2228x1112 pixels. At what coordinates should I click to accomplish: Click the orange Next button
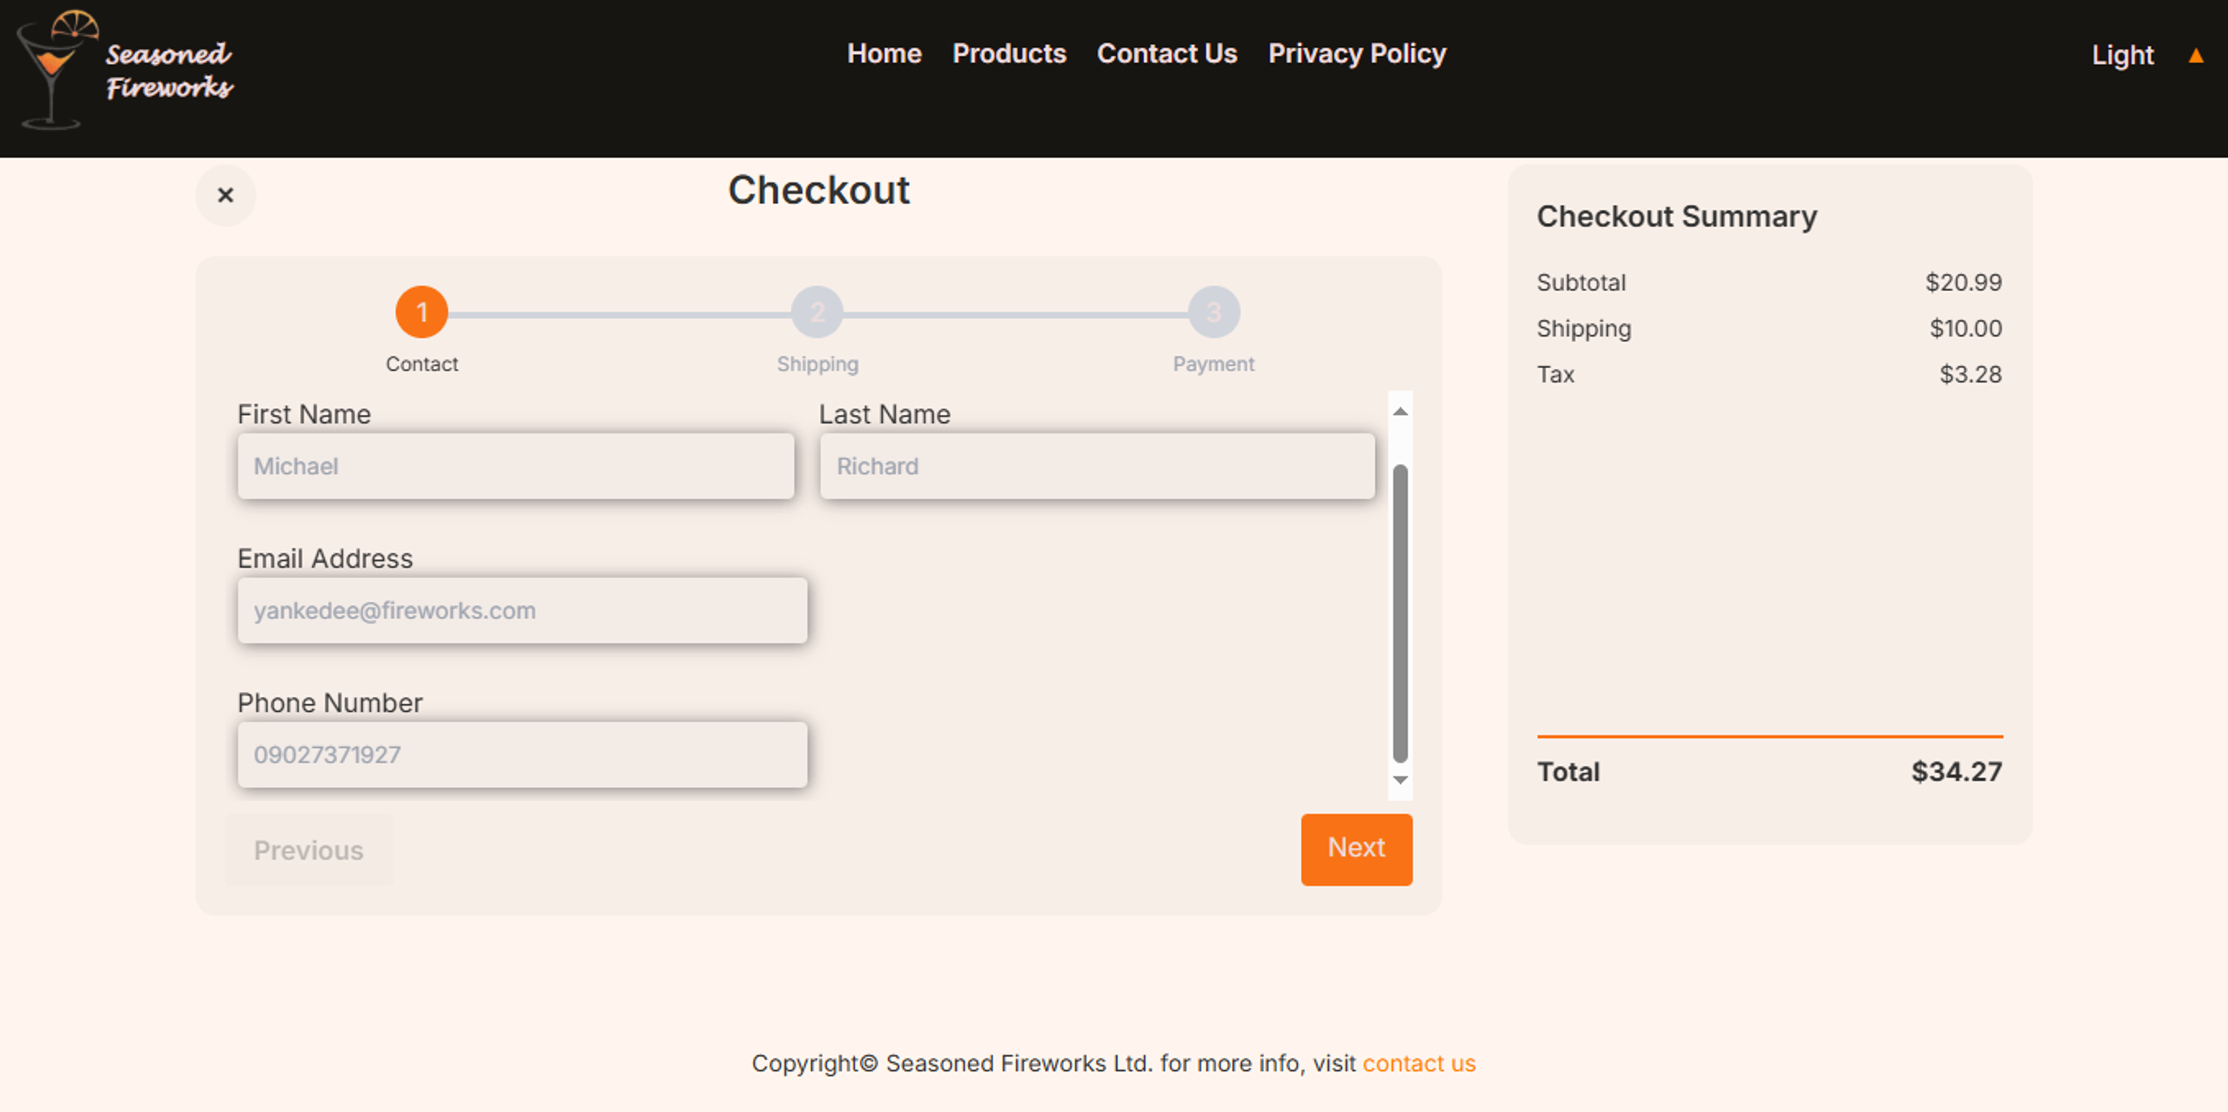pyautogui.click(x=1356, y=849)
